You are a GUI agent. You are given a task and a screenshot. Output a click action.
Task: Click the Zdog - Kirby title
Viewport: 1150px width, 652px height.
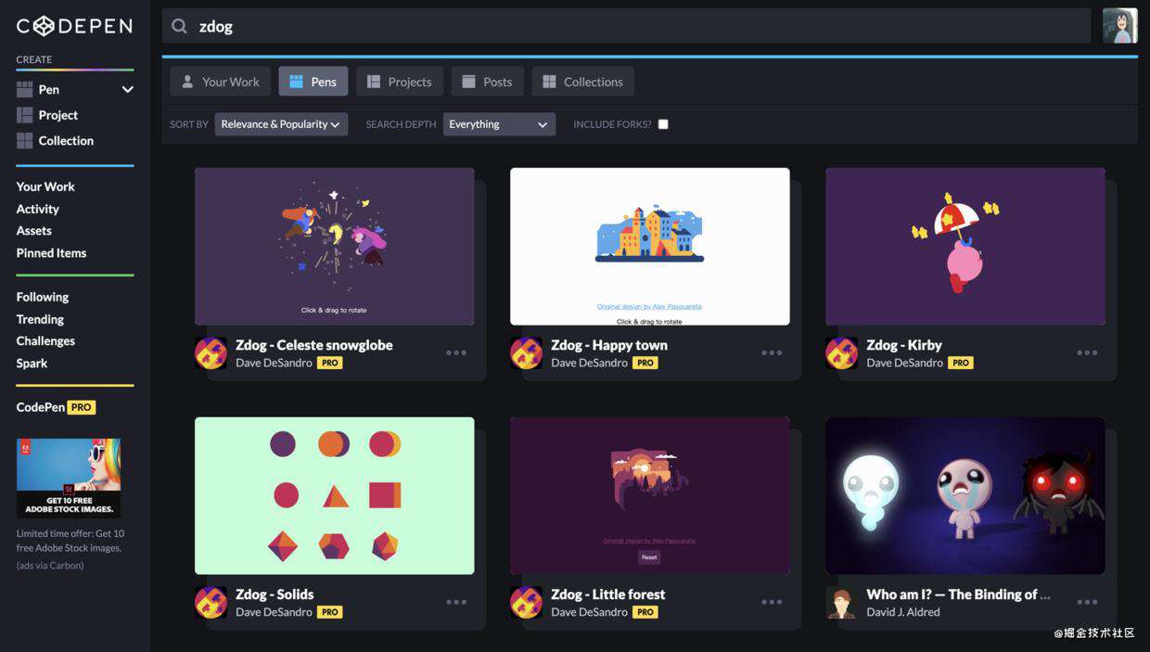[904, 344]
